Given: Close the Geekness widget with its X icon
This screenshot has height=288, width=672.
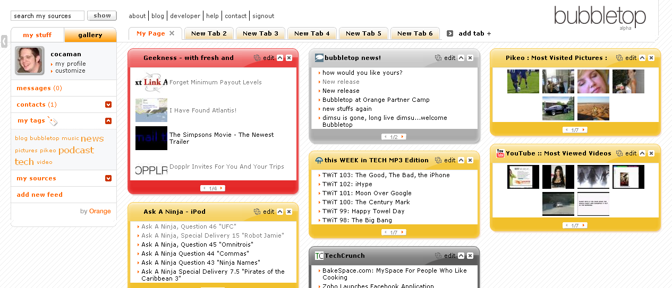Looking at the screenshot, I should pyautogui.click(x=289, y=58).
